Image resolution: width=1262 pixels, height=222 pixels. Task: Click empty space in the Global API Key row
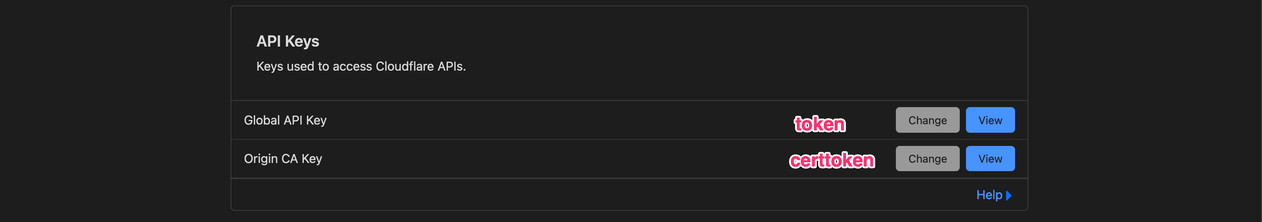[x=539, y=120]
